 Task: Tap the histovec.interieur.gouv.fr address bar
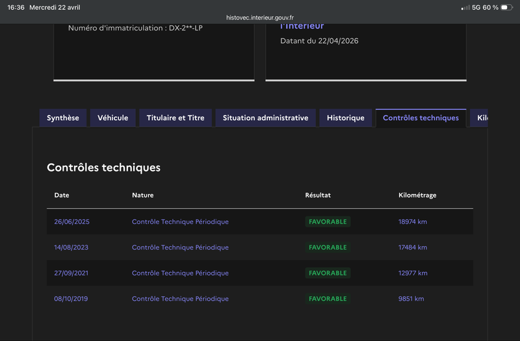tap(260, 18)
